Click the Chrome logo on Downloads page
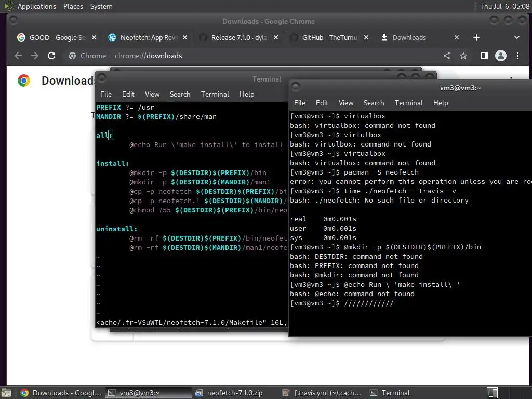This screenshot has width=532, height=399. pyautogui.click(x=24, y=81)
